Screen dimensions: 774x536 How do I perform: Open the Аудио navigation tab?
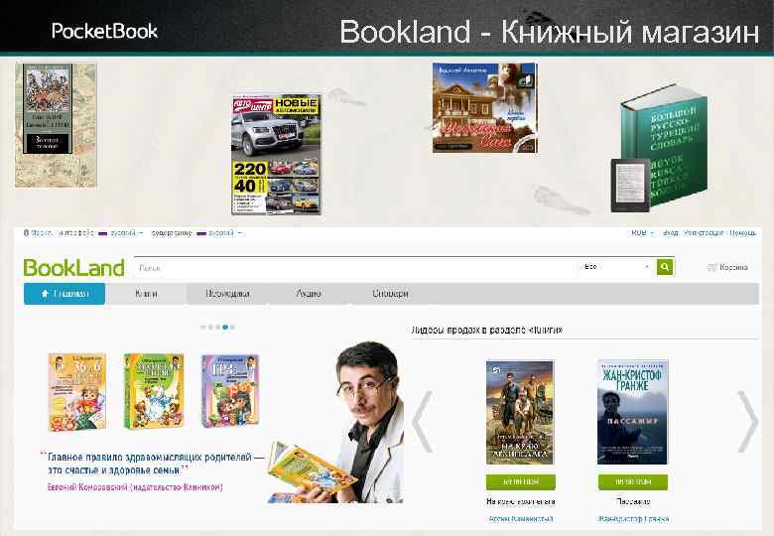point(309,294)
